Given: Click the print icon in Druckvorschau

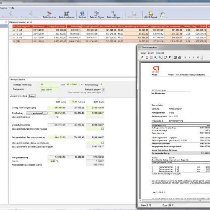Looking at the screenshot, I should coord(180,57).
